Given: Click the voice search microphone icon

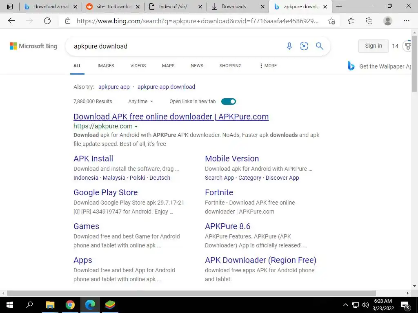Looking at the screenshot, I should click(289, 46).
